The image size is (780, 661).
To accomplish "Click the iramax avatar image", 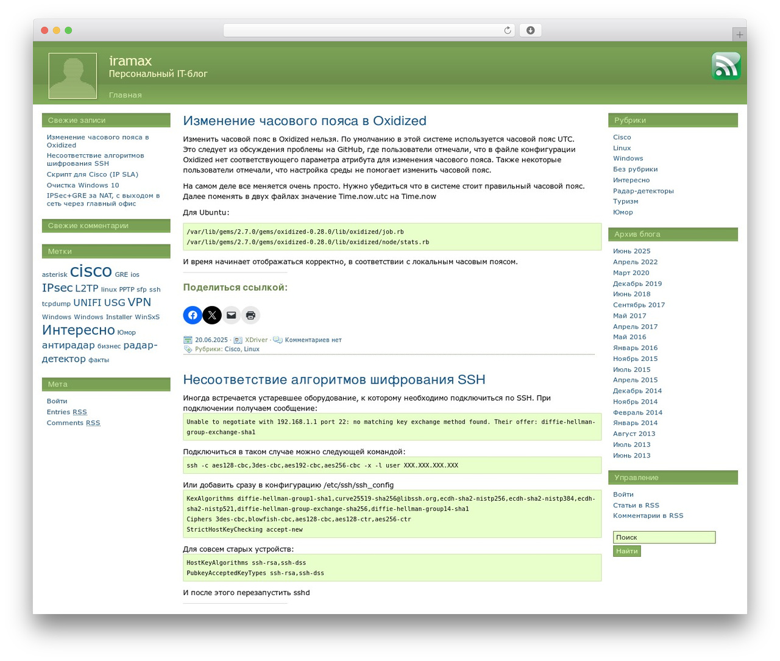I will point(73,76).
